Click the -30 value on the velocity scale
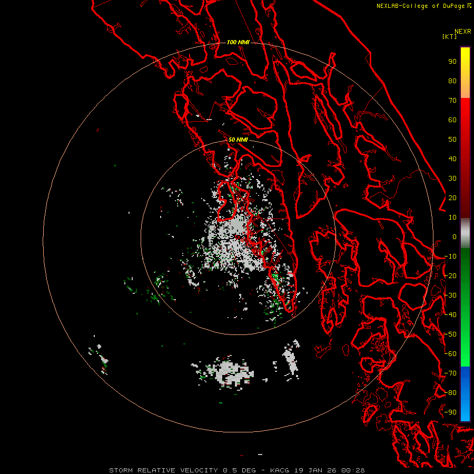 pos(451,295)
